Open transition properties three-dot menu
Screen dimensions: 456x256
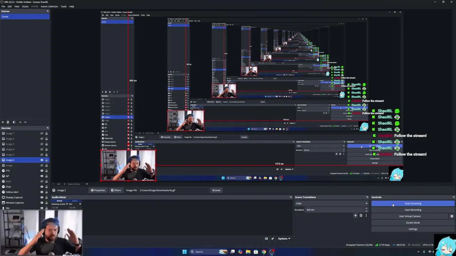click(x=366, y=215)
